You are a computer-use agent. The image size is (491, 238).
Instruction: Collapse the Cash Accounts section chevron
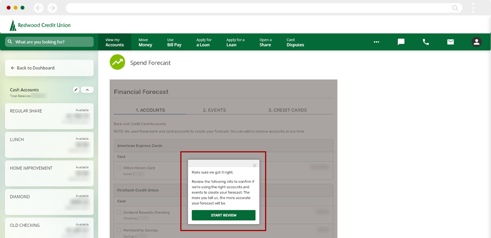click(87, 90)
